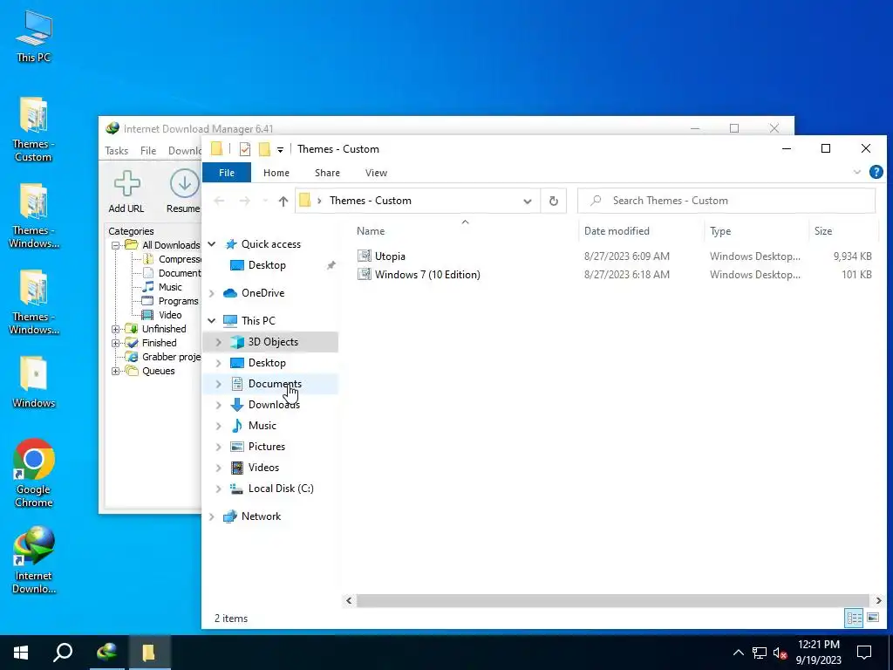Open Music folder in navigation pane

[x=262, y=426]
